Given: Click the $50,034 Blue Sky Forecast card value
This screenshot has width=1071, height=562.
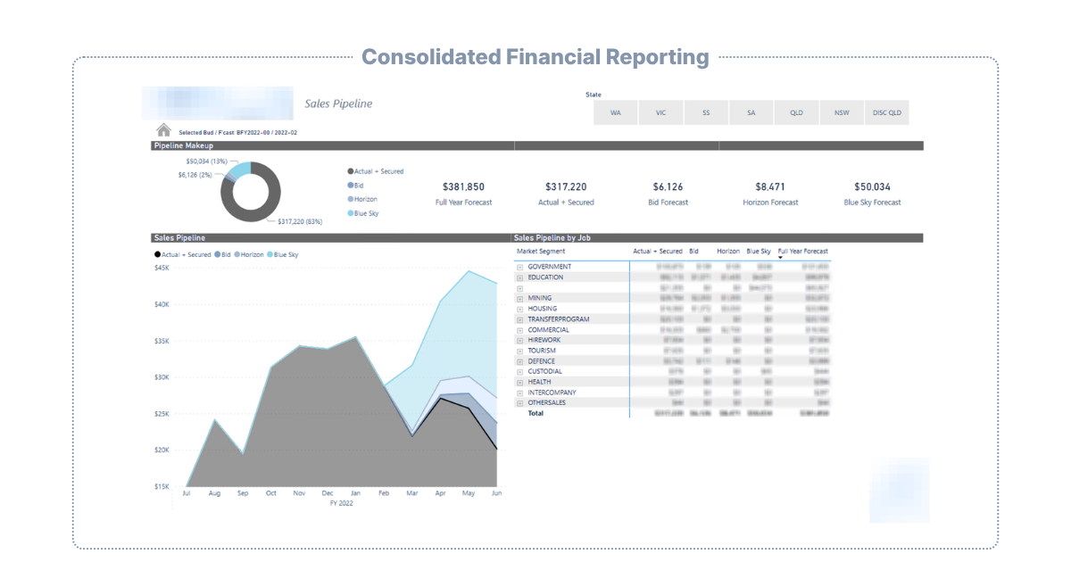Looking at the screenshot, I should pos(873,187).
